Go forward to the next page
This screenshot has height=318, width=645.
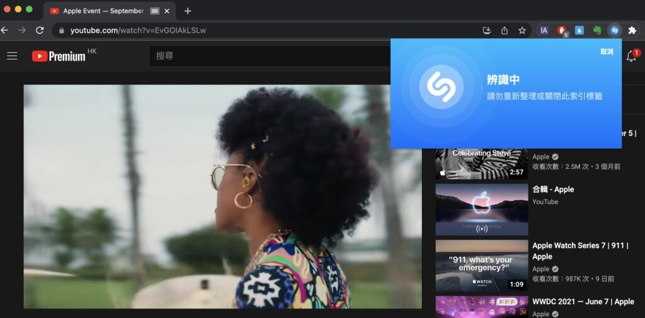tap(22, 30)
